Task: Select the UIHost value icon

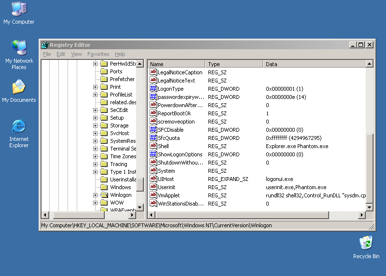Action: pyautogui.click(x=153, y=179)
